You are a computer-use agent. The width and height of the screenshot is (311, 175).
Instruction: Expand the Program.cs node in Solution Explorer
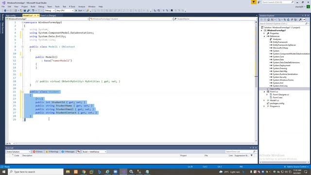[x=264, y=106]
